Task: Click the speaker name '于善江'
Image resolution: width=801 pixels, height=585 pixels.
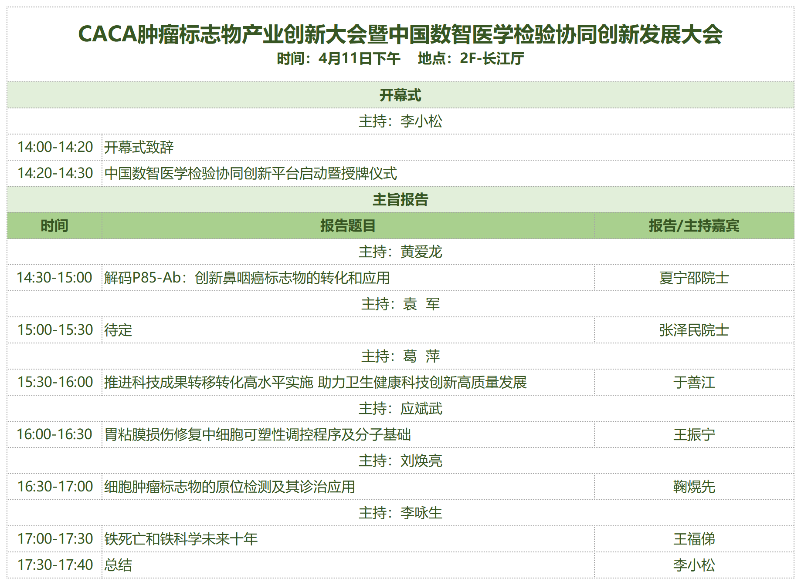Action: (694, 382)
